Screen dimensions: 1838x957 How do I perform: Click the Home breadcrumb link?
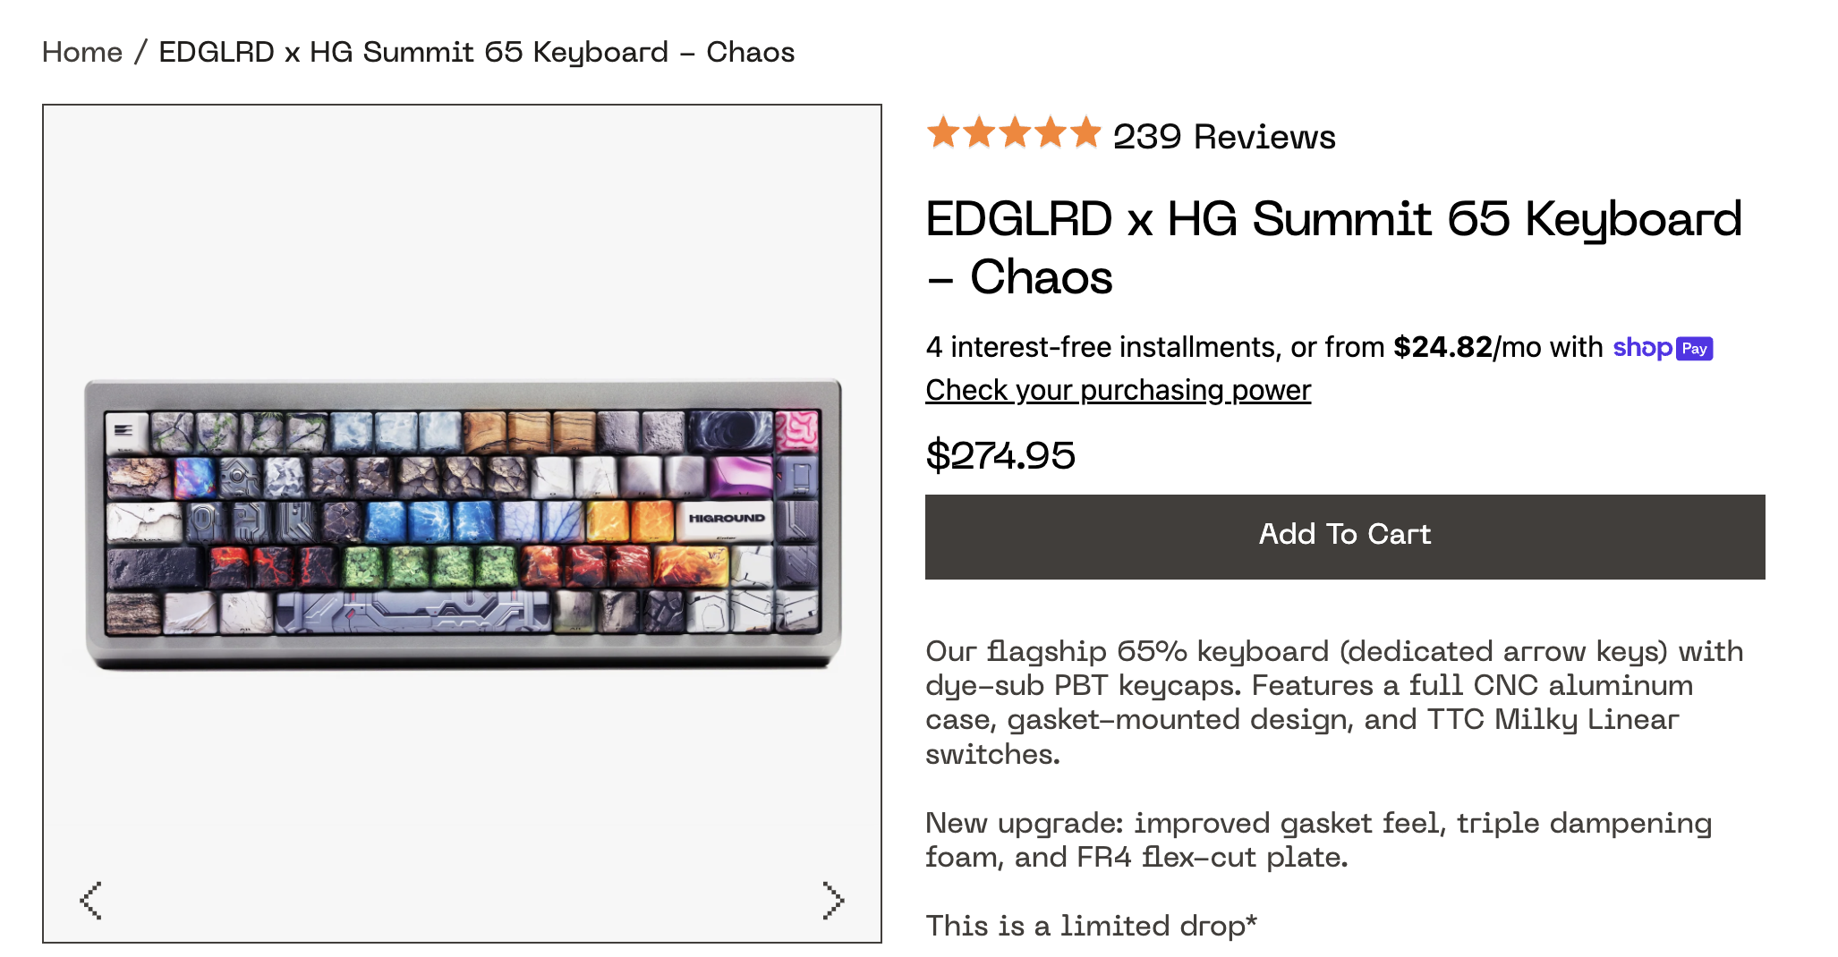tap(82, 52)
